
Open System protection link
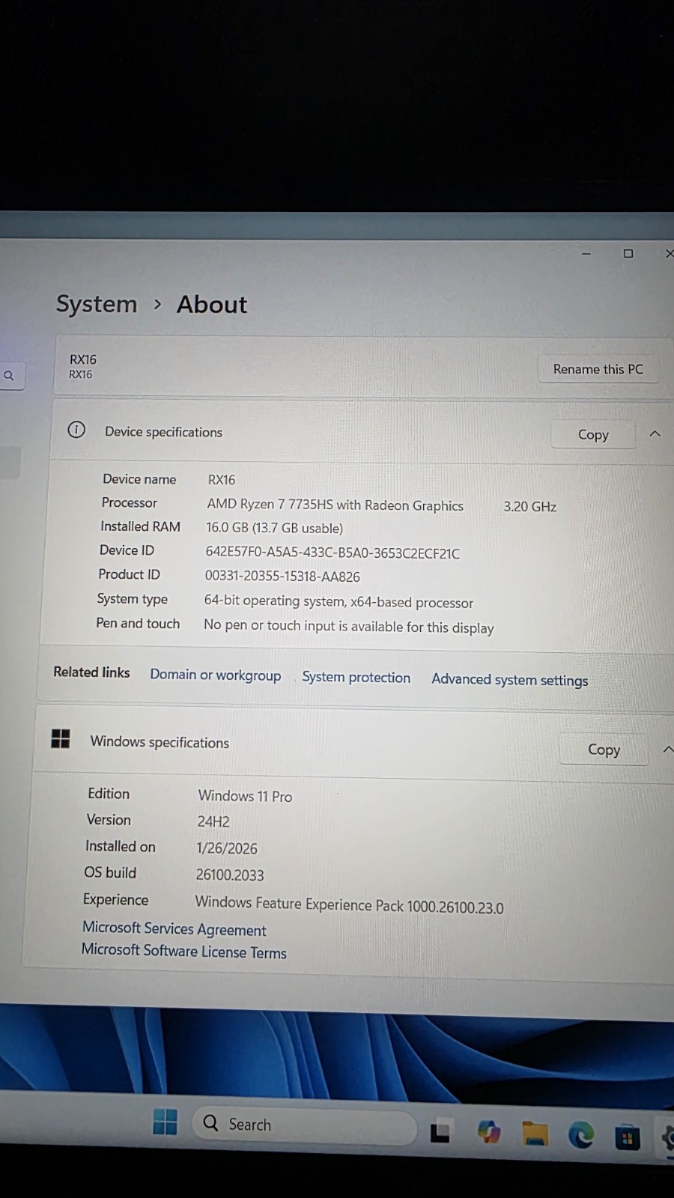click(356, 677)
